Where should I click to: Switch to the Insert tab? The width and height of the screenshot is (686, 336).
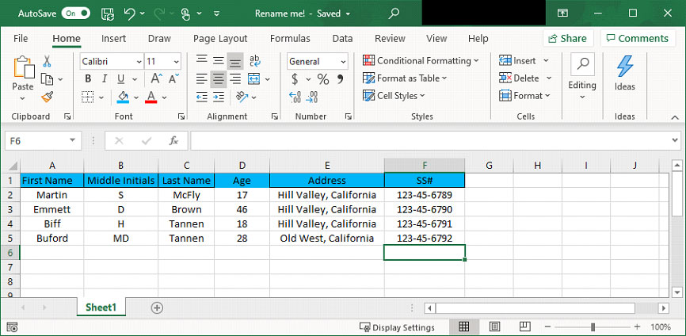pyautogui.click(x=114, y=39)
